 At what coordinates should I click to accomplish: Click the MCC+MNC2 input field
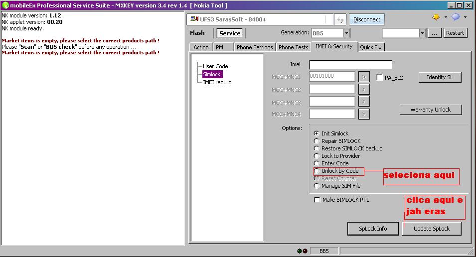click(332, 89)
